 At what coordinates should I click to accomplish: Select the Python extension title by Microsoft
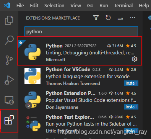pos(54,46)
